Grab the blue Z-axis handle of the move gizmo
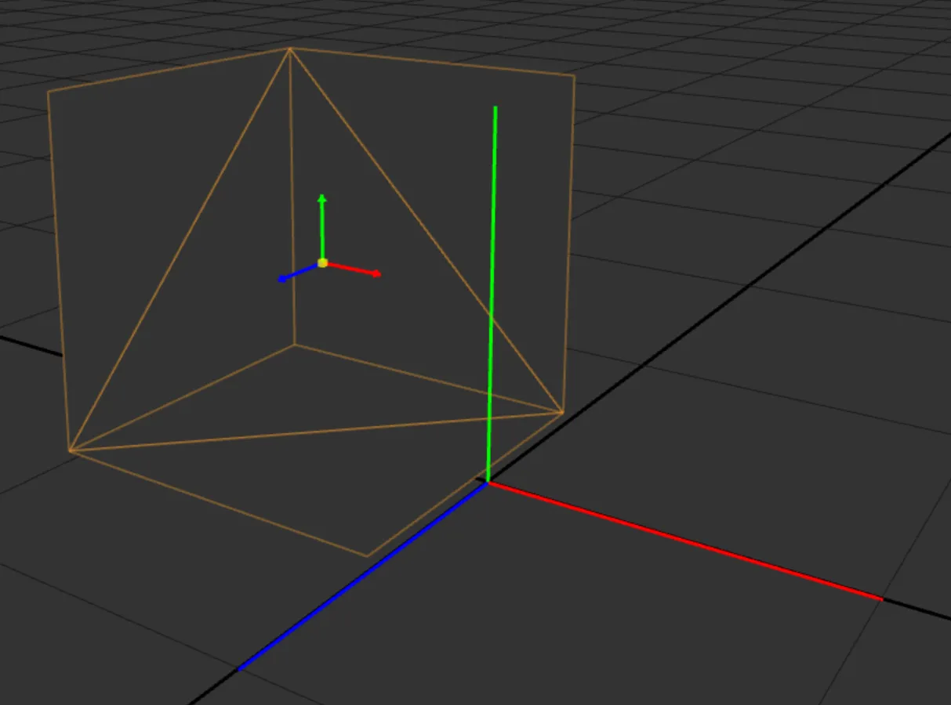This screenshot has height=705, width=951. pyautogui.click(x=298, y=273)
